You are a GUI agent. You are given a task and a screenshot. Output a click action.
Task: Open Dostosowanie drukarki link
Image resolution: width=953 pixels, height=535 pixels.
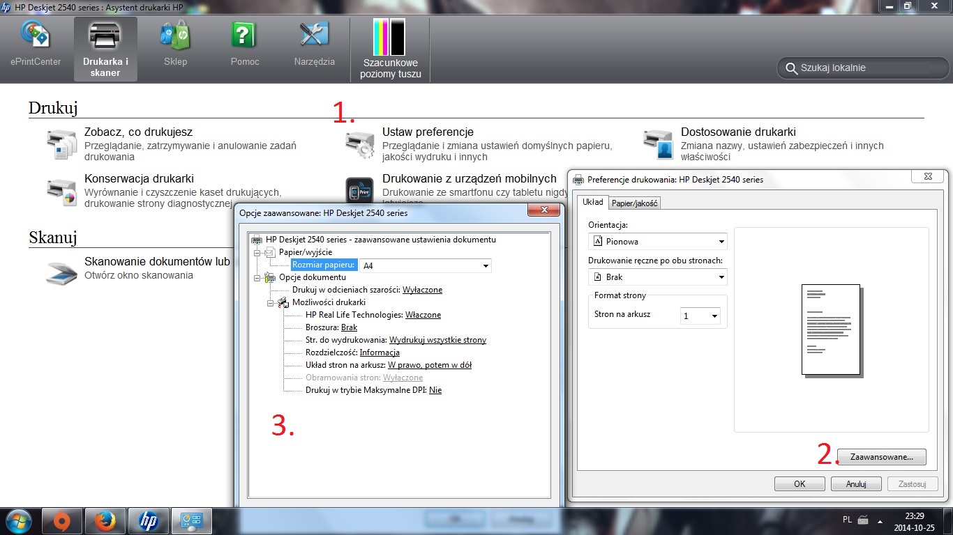(x=738, y=132)
